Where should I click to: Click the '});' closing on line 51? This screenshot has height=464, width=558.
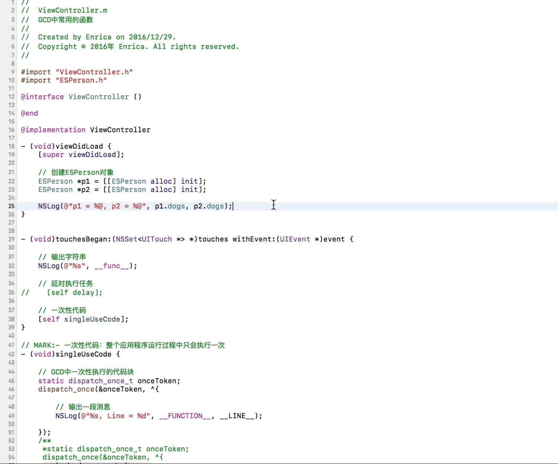(44, 432)
